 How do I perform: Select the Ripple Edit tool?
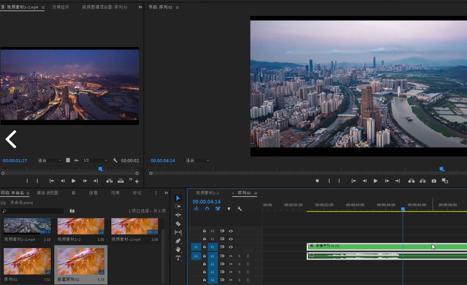tap(178, 215)
